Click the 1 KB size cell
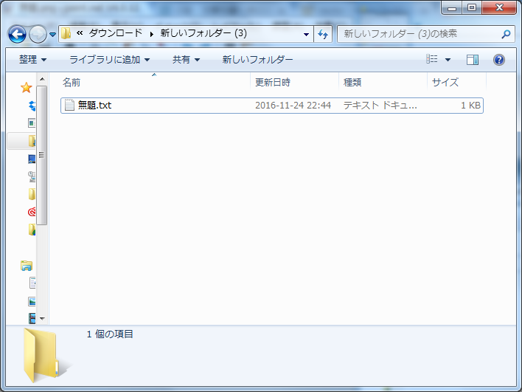The height and width of the screenshot is (392, 522). [470, 106]
